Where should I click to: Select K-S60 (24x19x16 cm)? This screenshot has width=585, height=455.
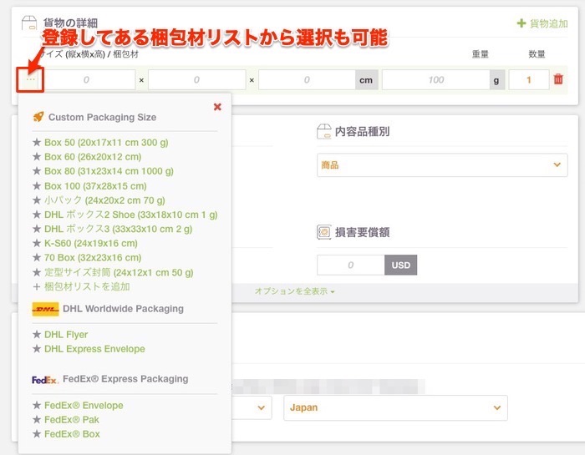coord(91,244)
